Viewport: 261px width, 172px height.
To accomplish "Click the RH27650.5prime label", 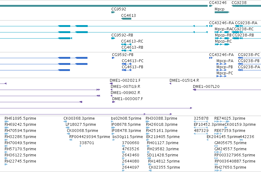I will (x=230, y=167).
